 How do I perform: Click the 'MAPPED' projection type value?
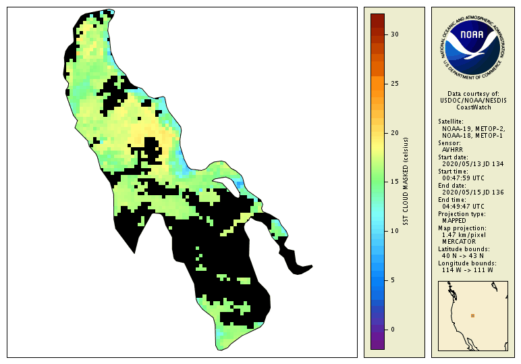[x=454, y=220]
